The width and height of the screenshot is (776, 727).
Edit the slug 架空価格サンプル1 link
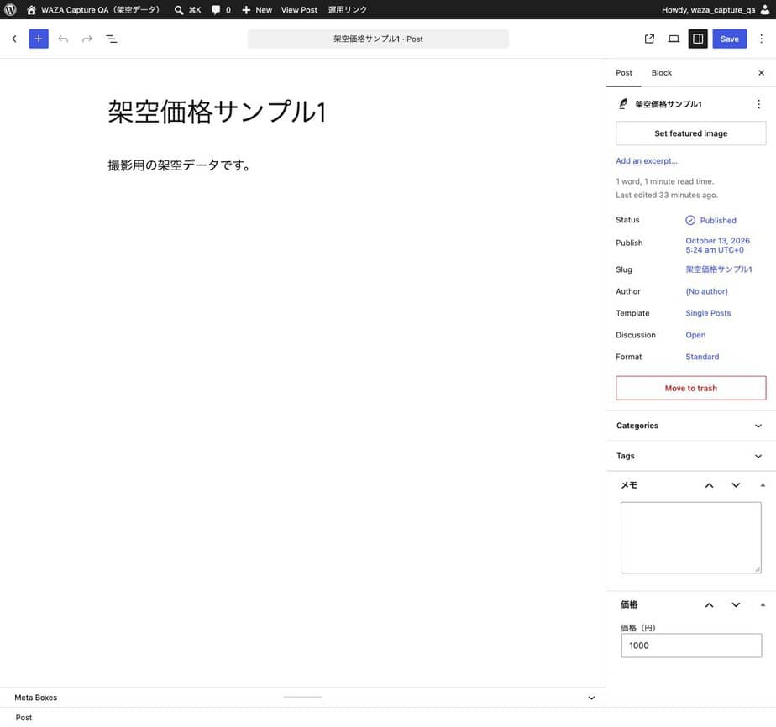(719, 269)
